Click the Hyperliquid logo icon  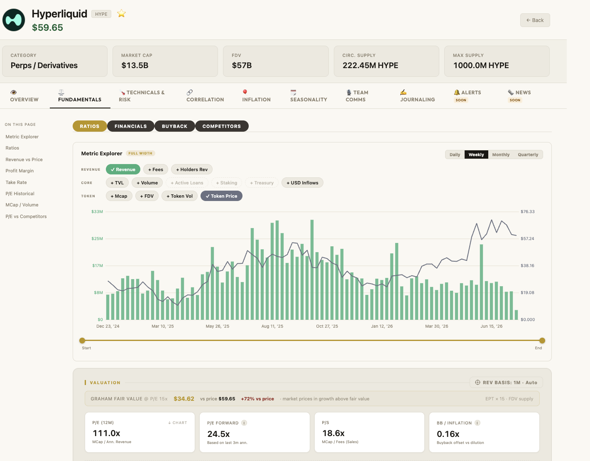pyautogui.click(x=14, y=20)
